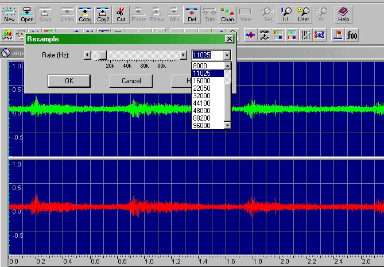Click the red right channel waveform
This screenshot has height=267, width=384.
click(x=196, y=207)
